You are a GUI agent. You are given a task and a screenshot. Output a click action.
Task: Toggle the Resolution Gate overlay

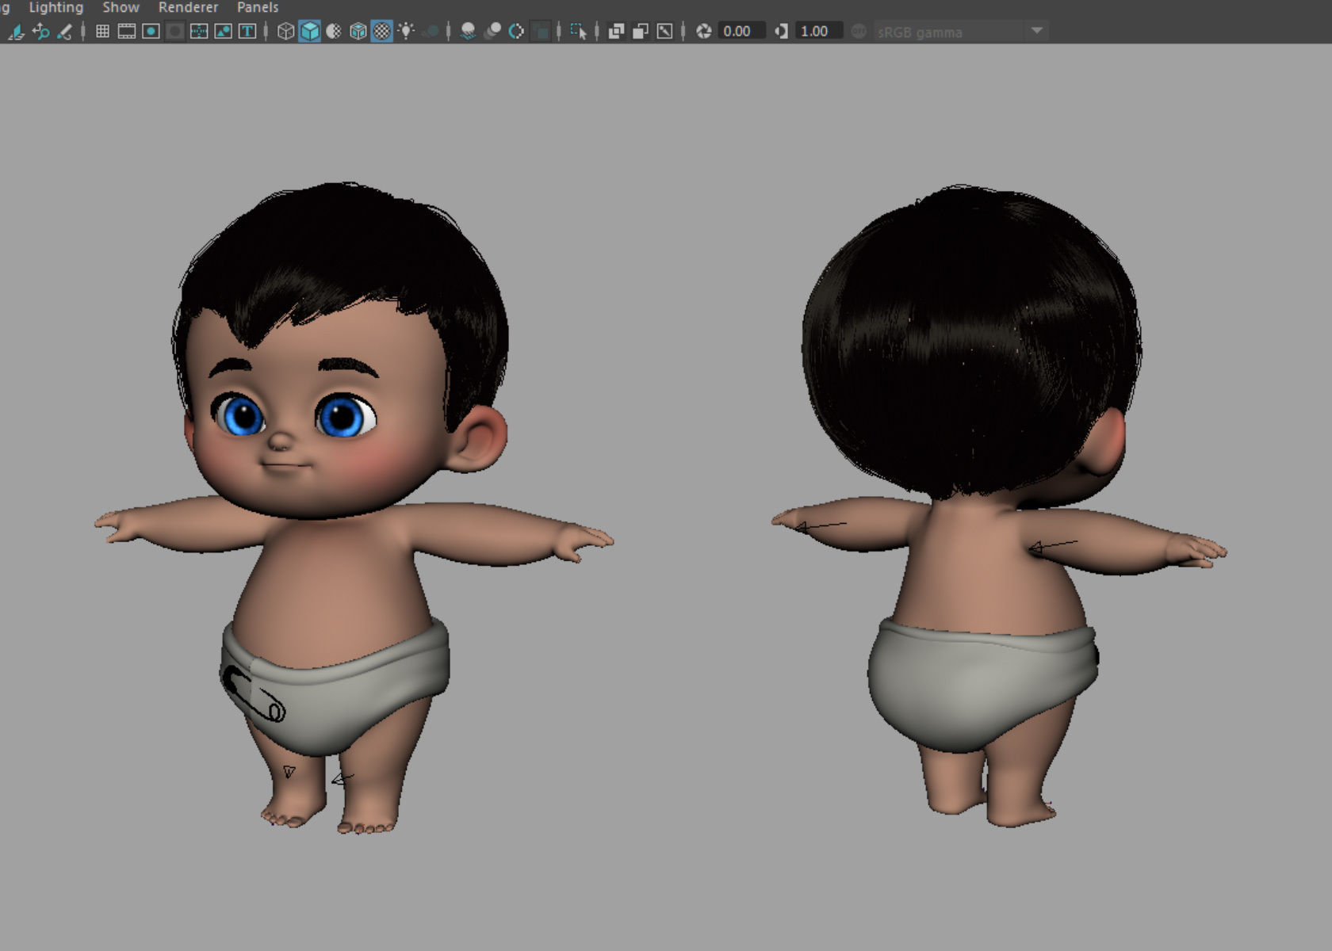[x=151, y=31]
